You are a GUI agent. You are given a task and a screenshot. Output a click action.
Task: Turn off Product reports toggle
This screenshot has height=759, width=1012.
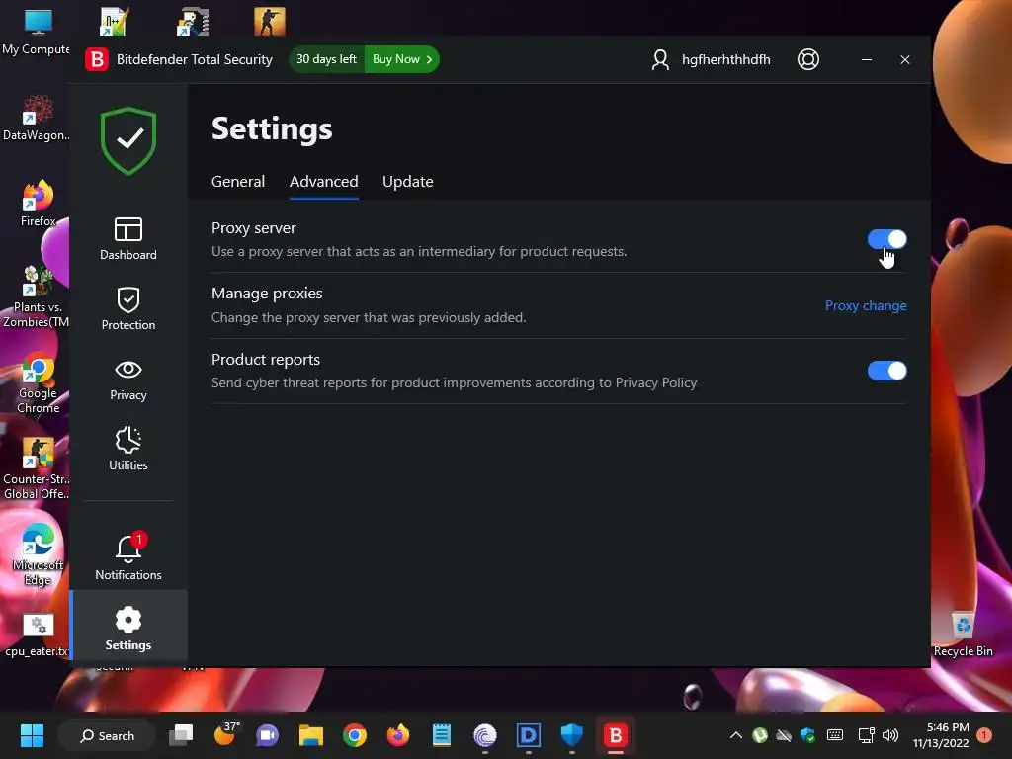(886, 371)
